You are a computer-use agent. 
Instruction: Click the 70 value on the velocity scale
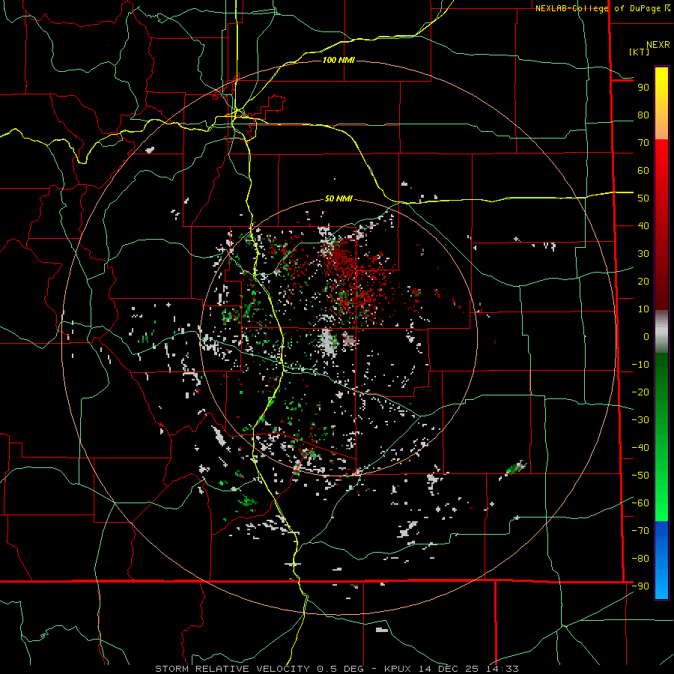point(643,143)
